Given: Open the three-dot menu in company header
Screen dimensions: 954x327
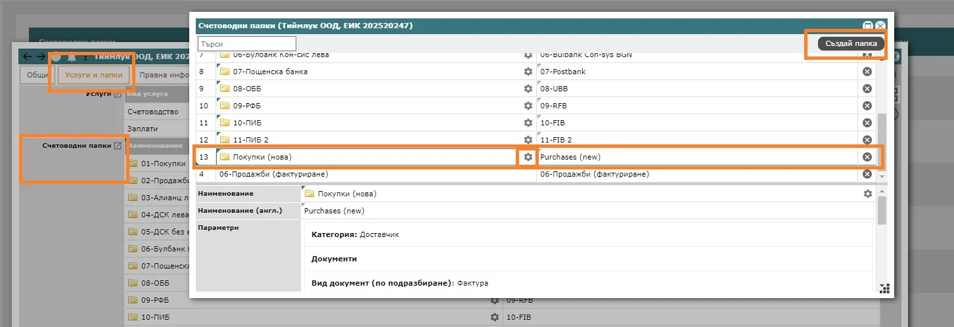Looking at the screenshot, I should (85, 57).
